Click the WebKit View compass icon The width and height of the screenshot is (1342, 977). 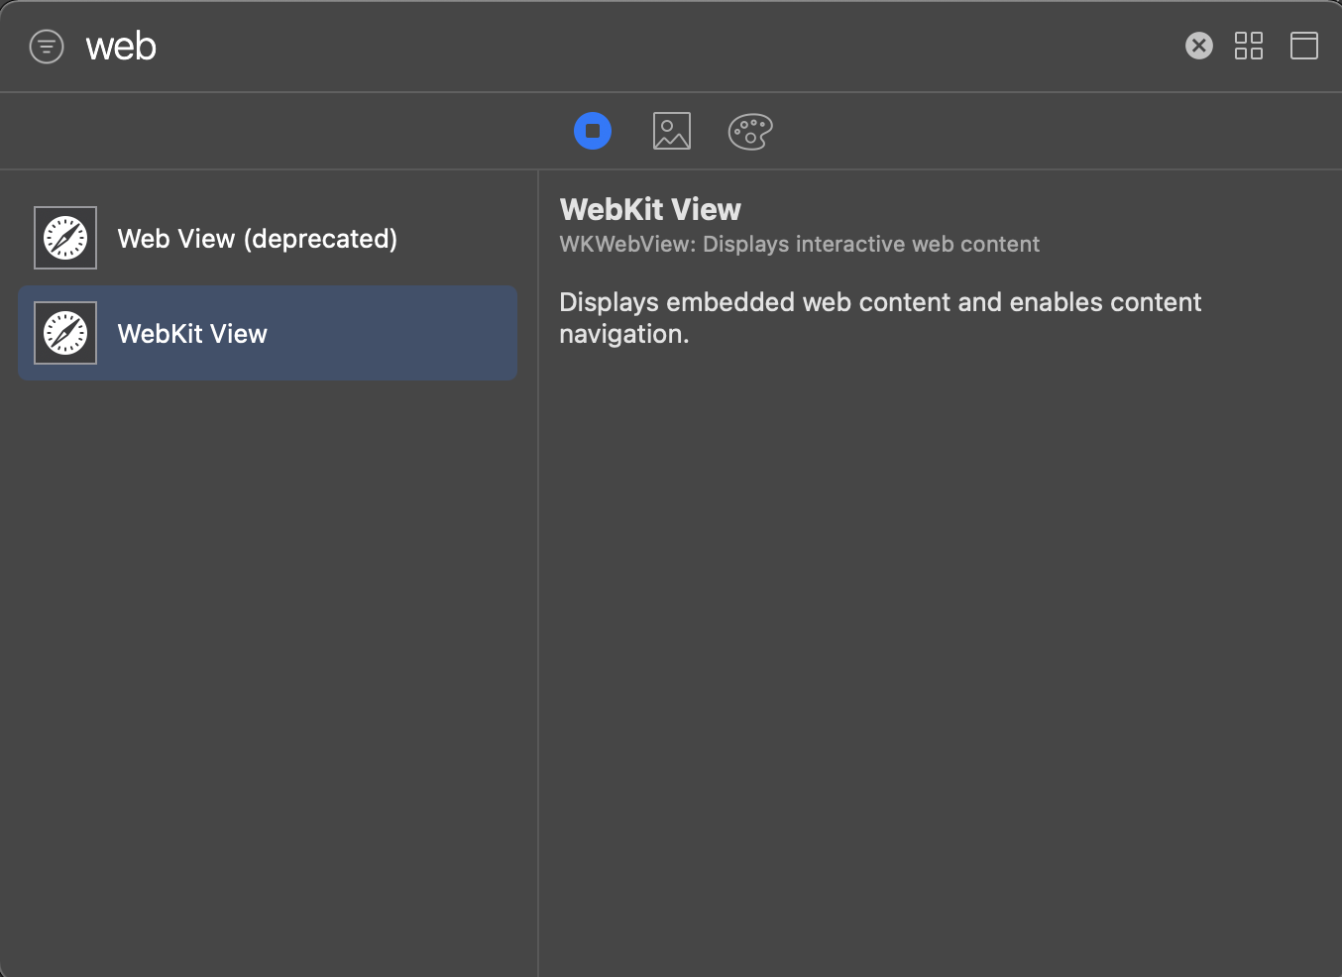[65, 333]
